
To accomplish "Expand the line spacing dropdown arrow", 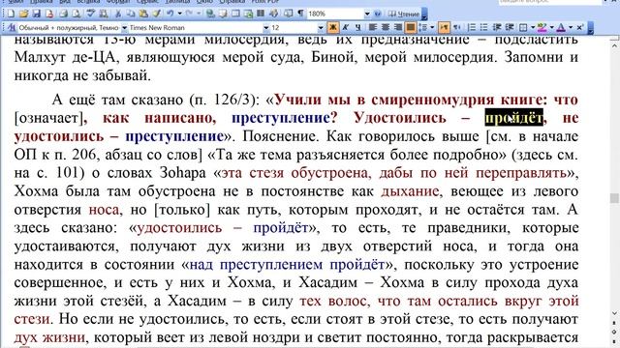I will [x=432, y=27].
